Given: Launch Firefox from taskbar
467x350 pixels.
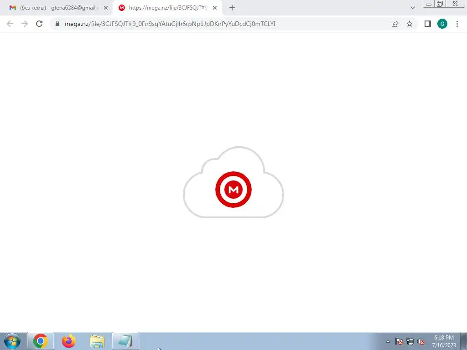Looking at the screenshot, I should coord(69,341).
